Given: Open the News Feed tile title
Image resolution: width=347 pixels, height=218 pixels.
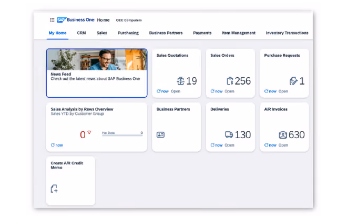Looking at the screenshot, I should [61, 74].
